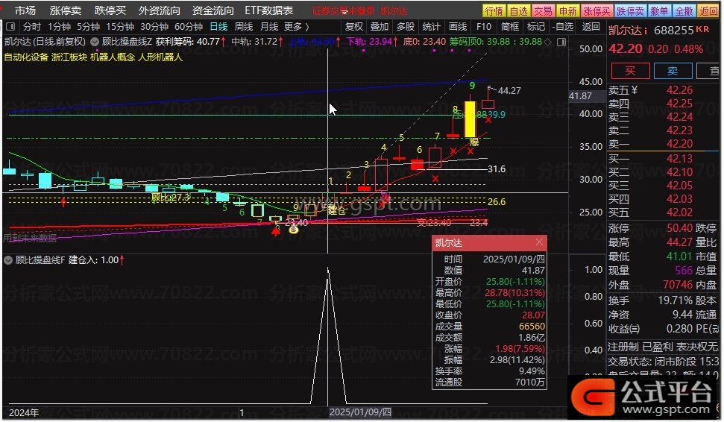Open the 跌停买 menu

tap(110, 10)
